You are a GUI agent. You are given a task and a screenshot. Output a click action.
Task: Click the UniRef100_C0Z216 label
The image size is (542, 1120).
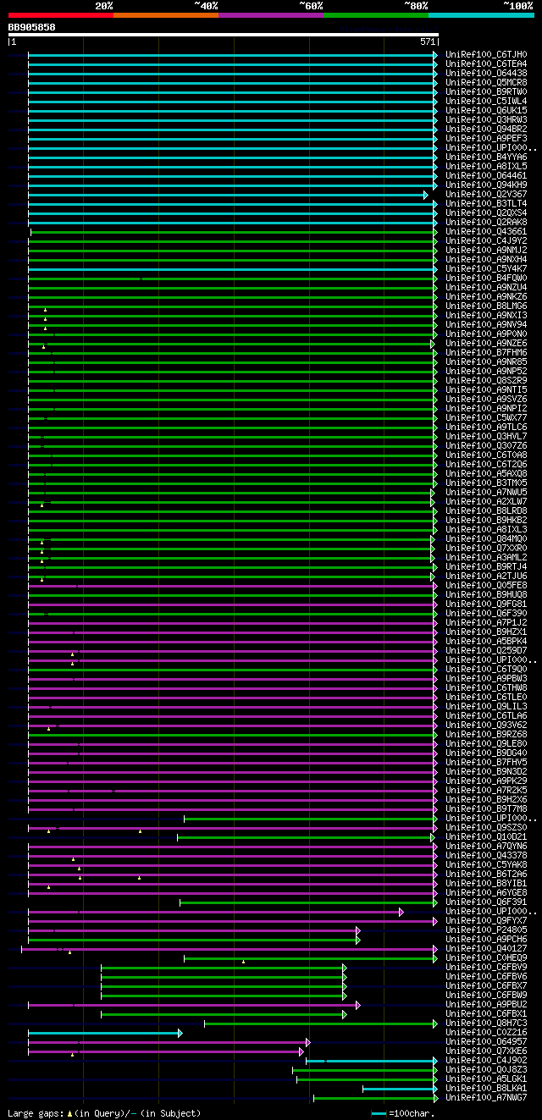pos(486,1032)
